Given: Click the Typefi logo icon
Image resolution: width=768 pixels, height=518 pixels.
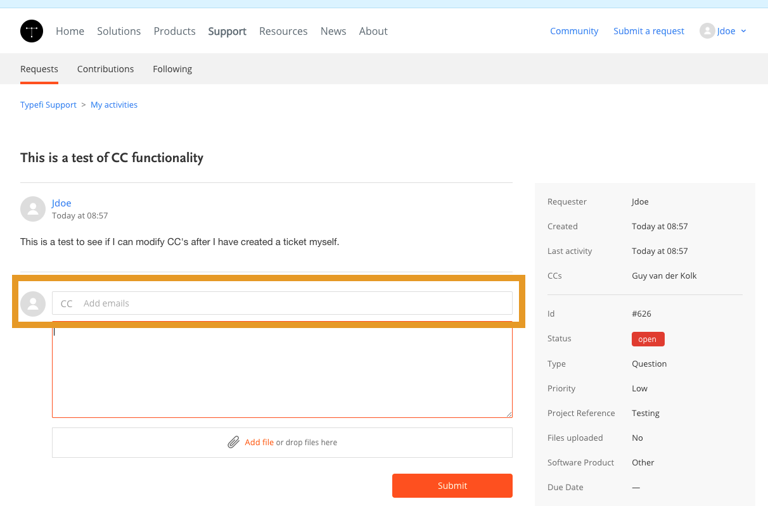Looking at the screenshot, I should (32, 31).
